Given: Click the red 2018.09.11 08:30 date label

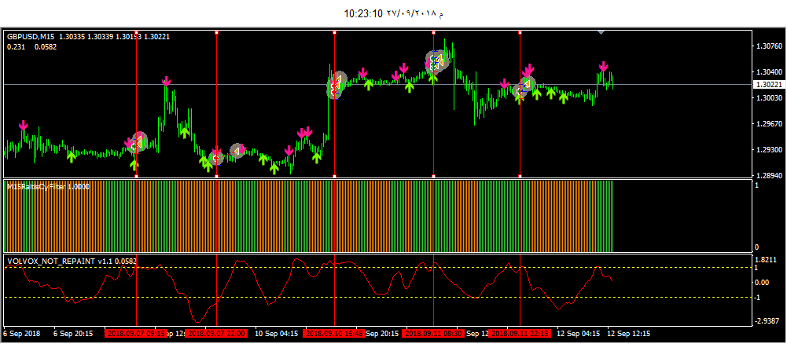Looking at the screenshot, I should tap(433, 333).
